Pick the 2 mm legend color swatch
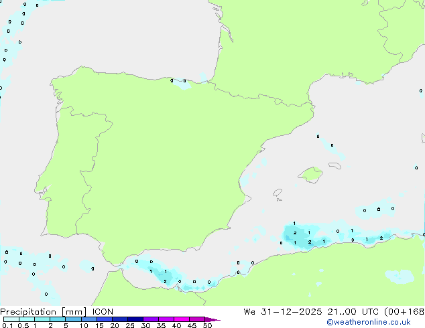425x328 pixels. click(x=58, y=319)
